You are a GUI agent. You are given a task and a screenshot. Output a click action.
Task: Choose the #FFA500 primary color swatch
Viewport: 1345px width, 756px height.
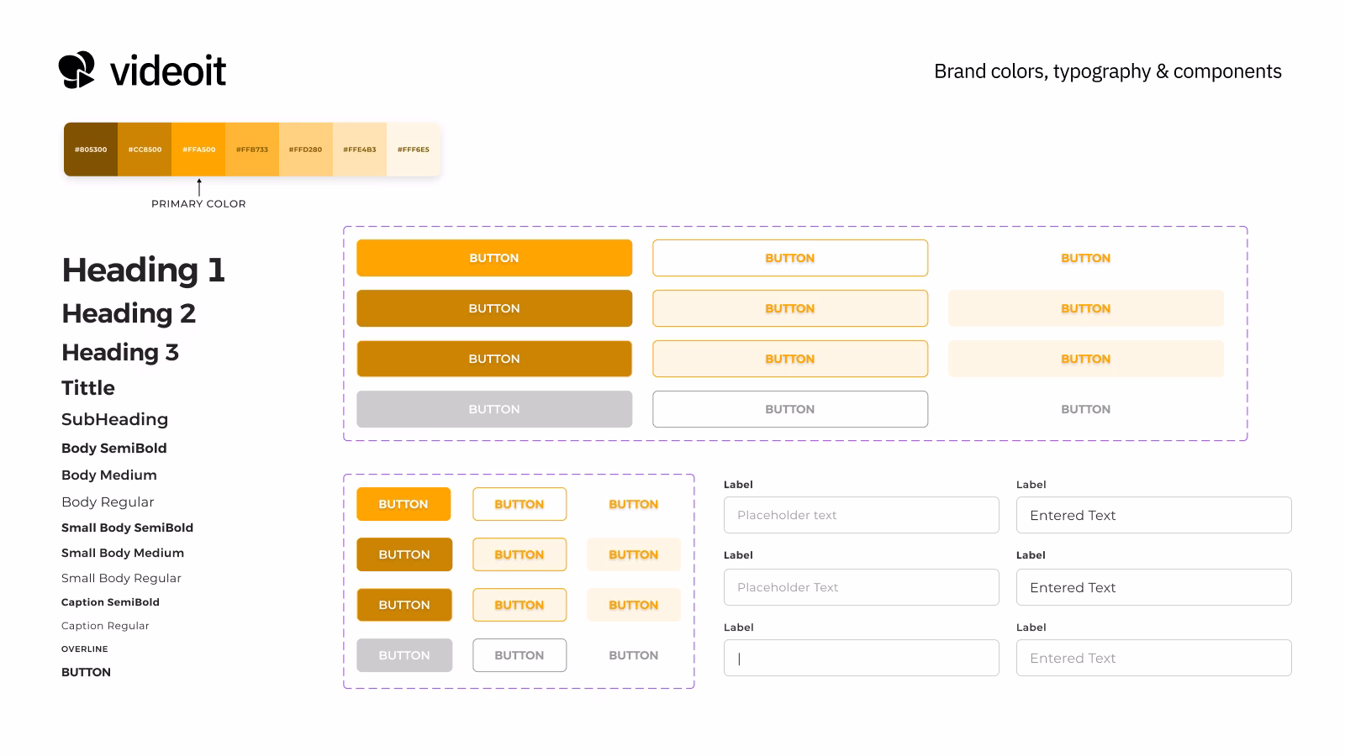(198, 150)
